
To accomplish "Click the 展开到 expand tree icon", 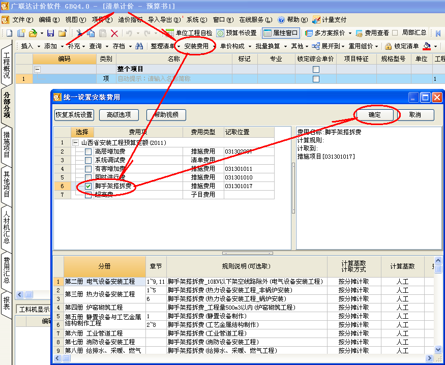I will [x=316, y=46].
